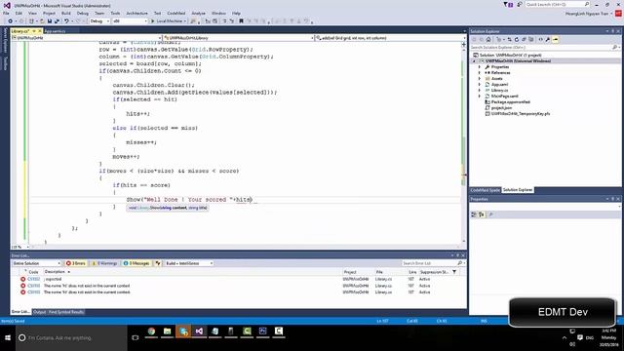Toggle the 0 Warnings filter button
This screenshot has height=351, width=624.
104,263
